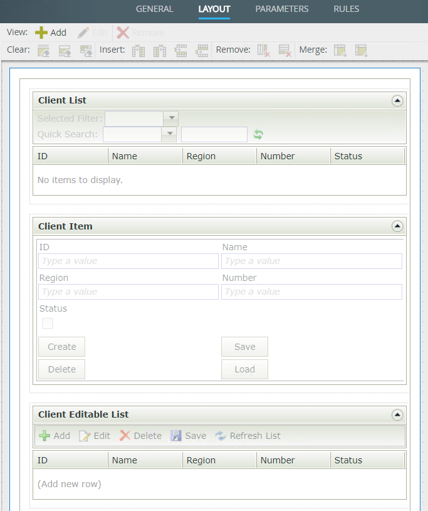This screenshot has height=511, width=428.
Task: Open the Quick Search dropdown
Action: pyautogui.click(x=169, y=134)
